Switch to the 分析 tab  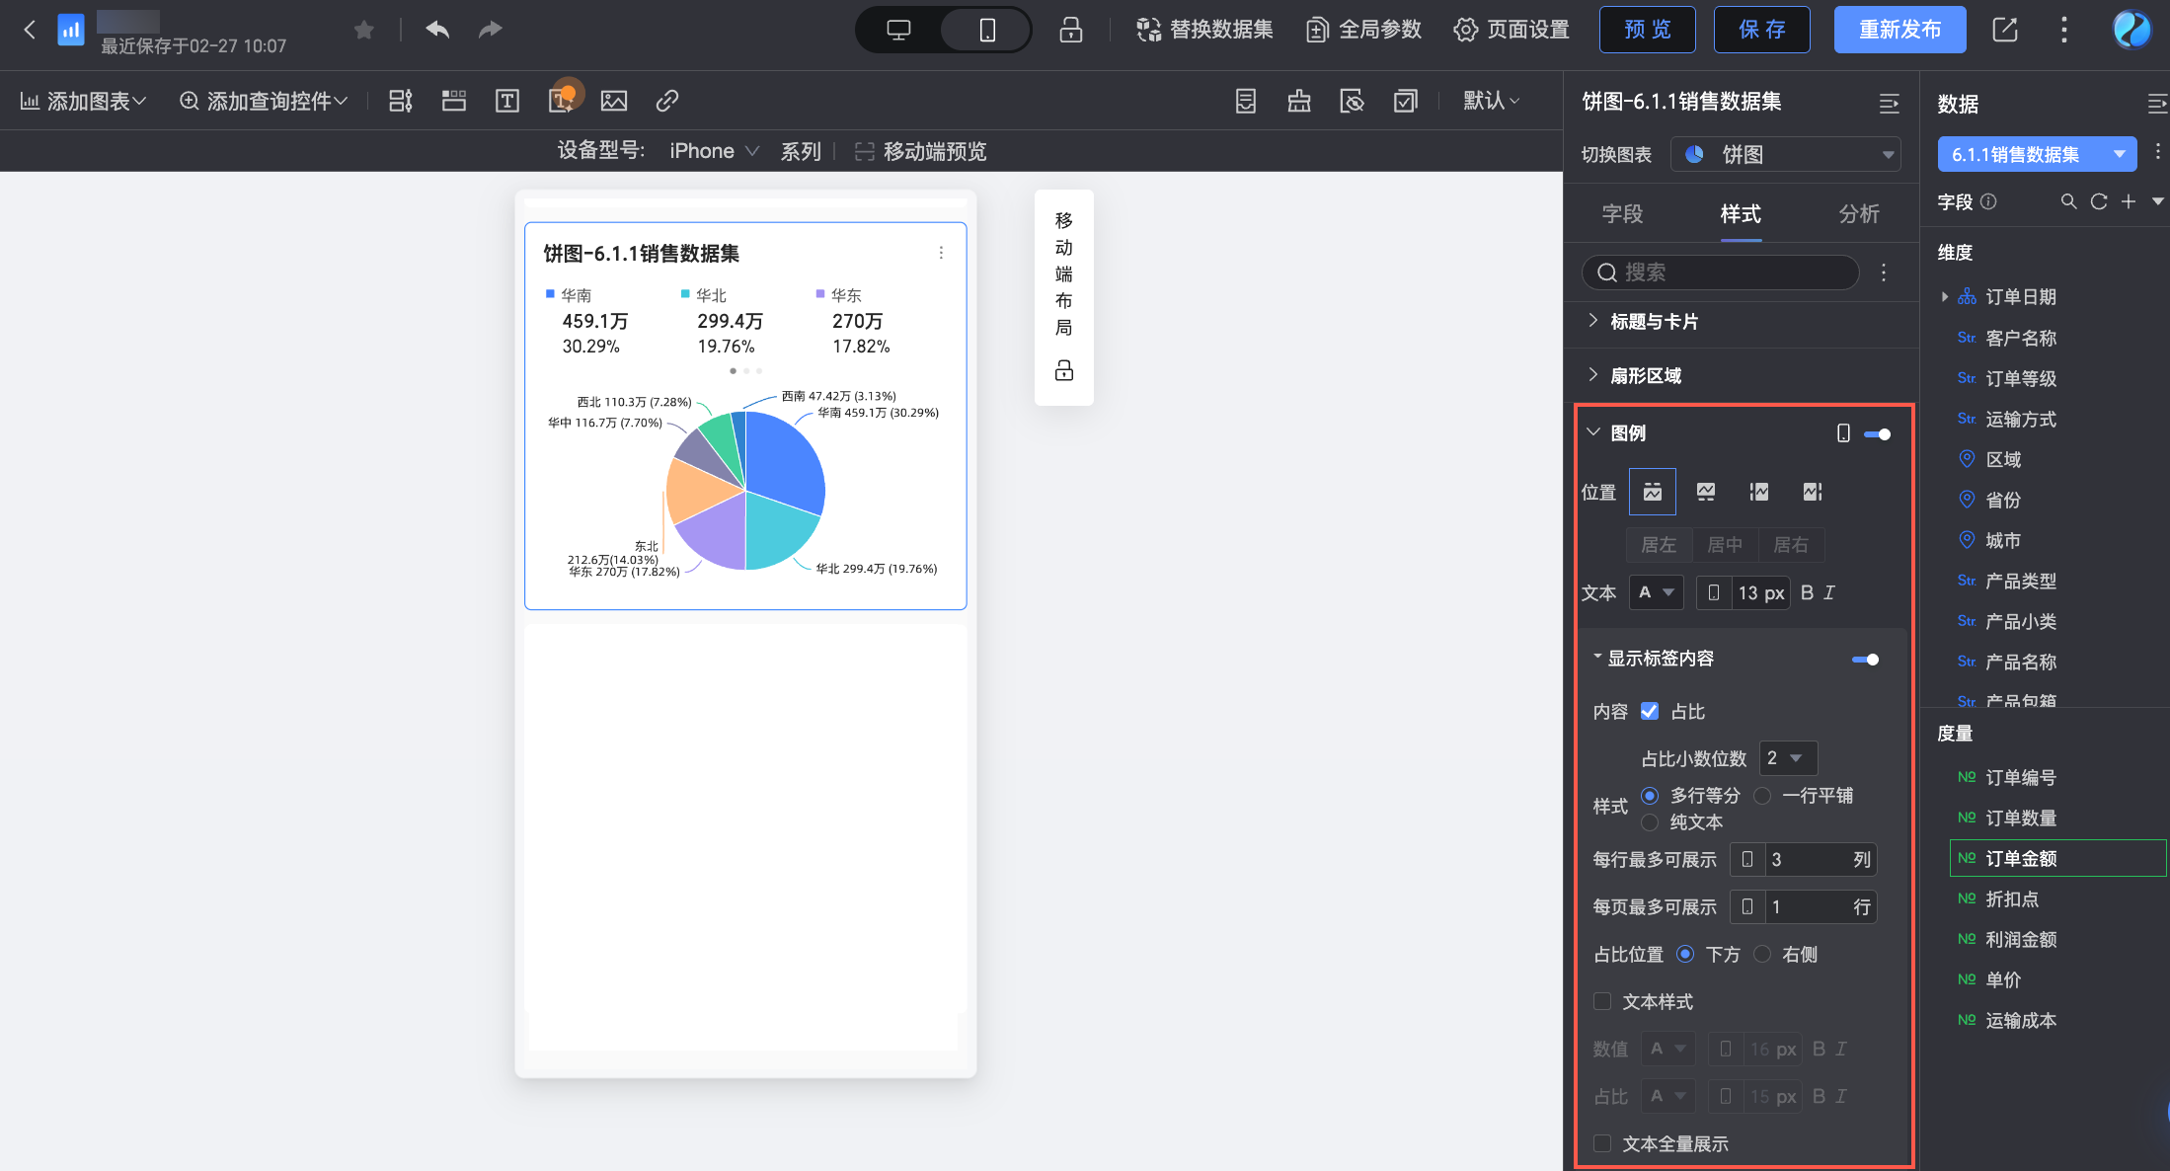pos(1859,213)
